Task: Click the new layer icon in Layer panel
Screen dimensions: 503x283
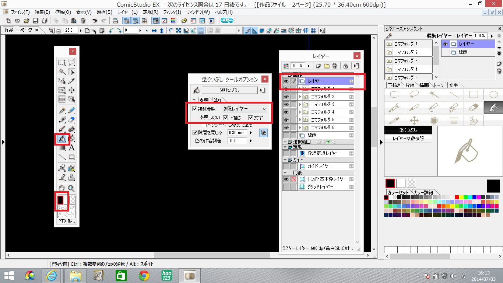Action: [319, 66]
